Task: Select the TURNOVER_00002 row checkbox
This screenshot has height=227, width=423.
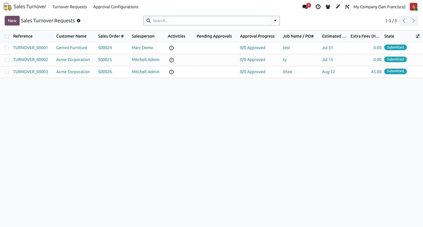Action: (x=7, y=60)
